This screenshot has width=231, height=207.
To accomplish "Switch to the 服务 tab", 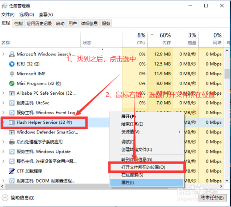I will click(106, 24).
